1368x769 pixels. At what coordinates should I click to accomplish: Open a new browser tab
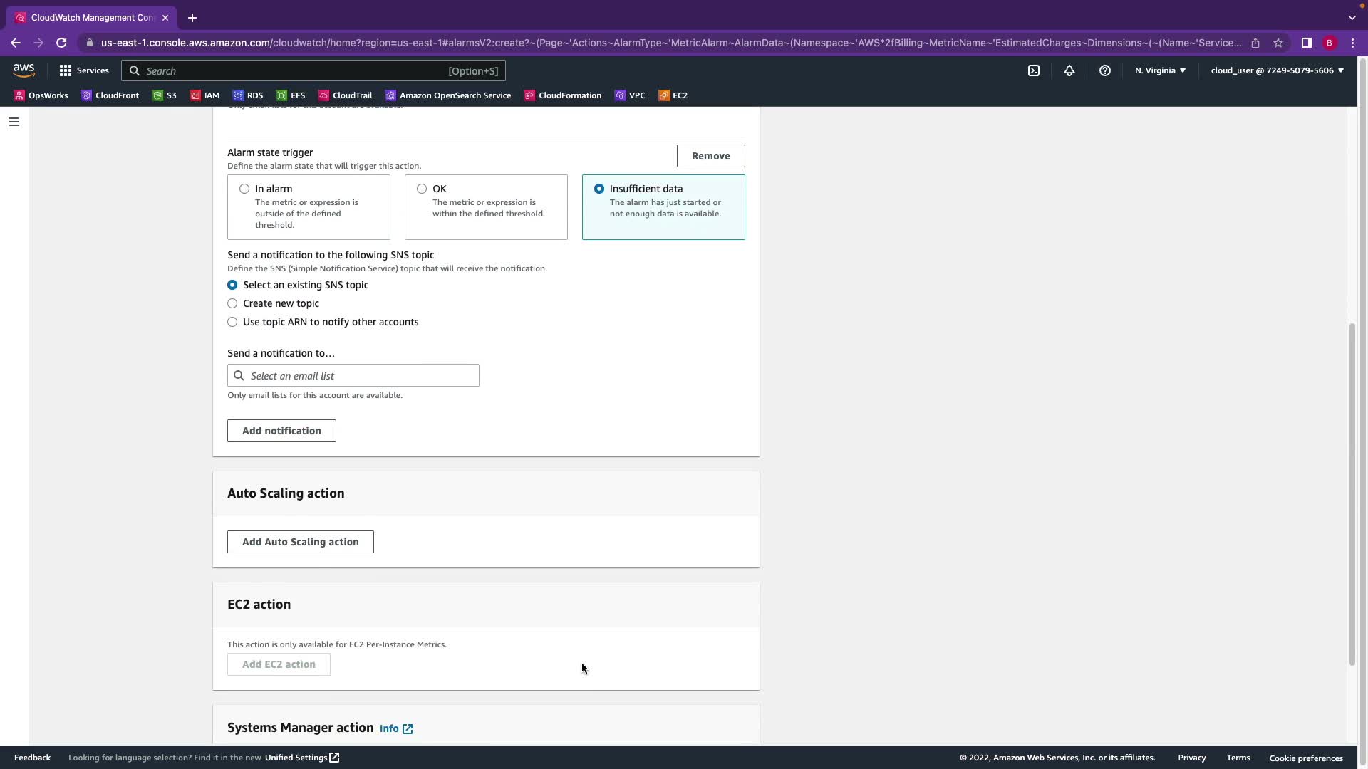[x=192, y=18]
